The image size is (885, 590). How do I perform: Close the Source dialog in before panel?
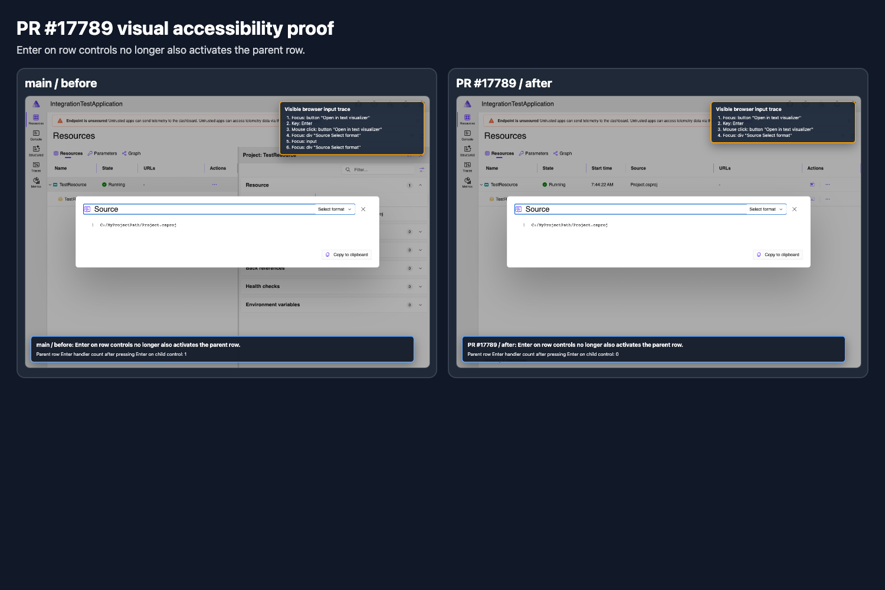363,209
